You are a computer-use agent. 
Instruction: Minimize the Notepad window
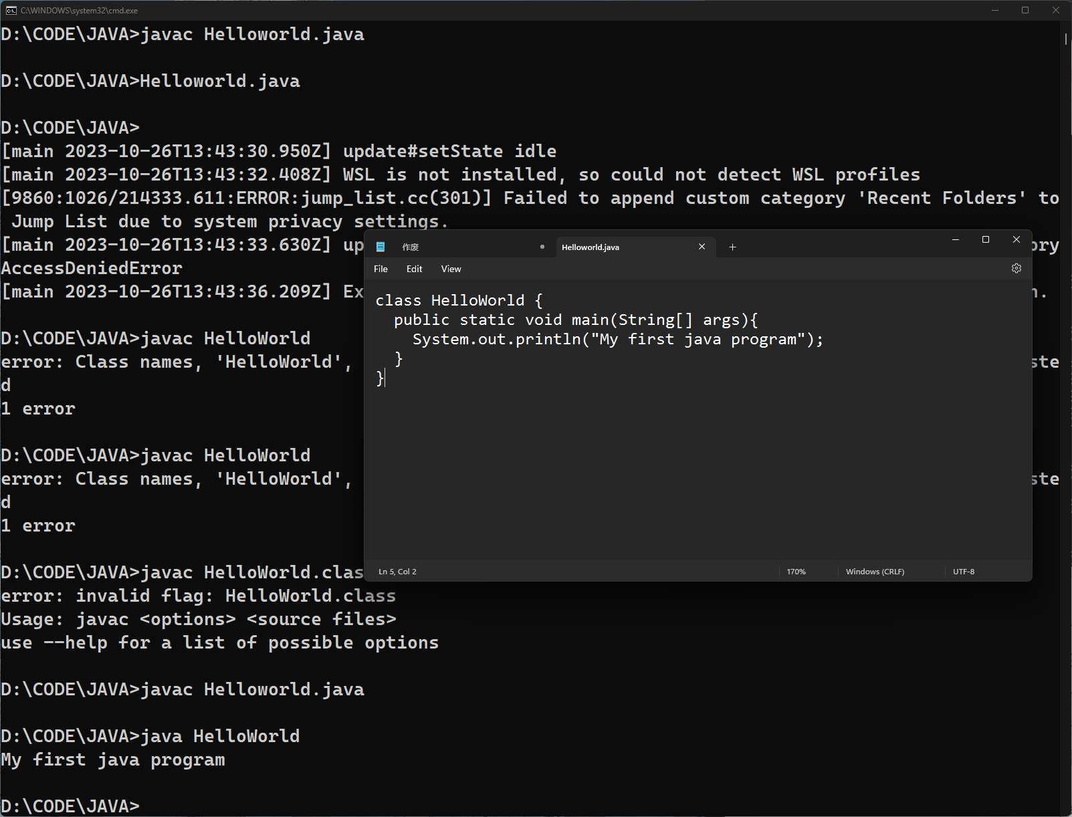956,239
